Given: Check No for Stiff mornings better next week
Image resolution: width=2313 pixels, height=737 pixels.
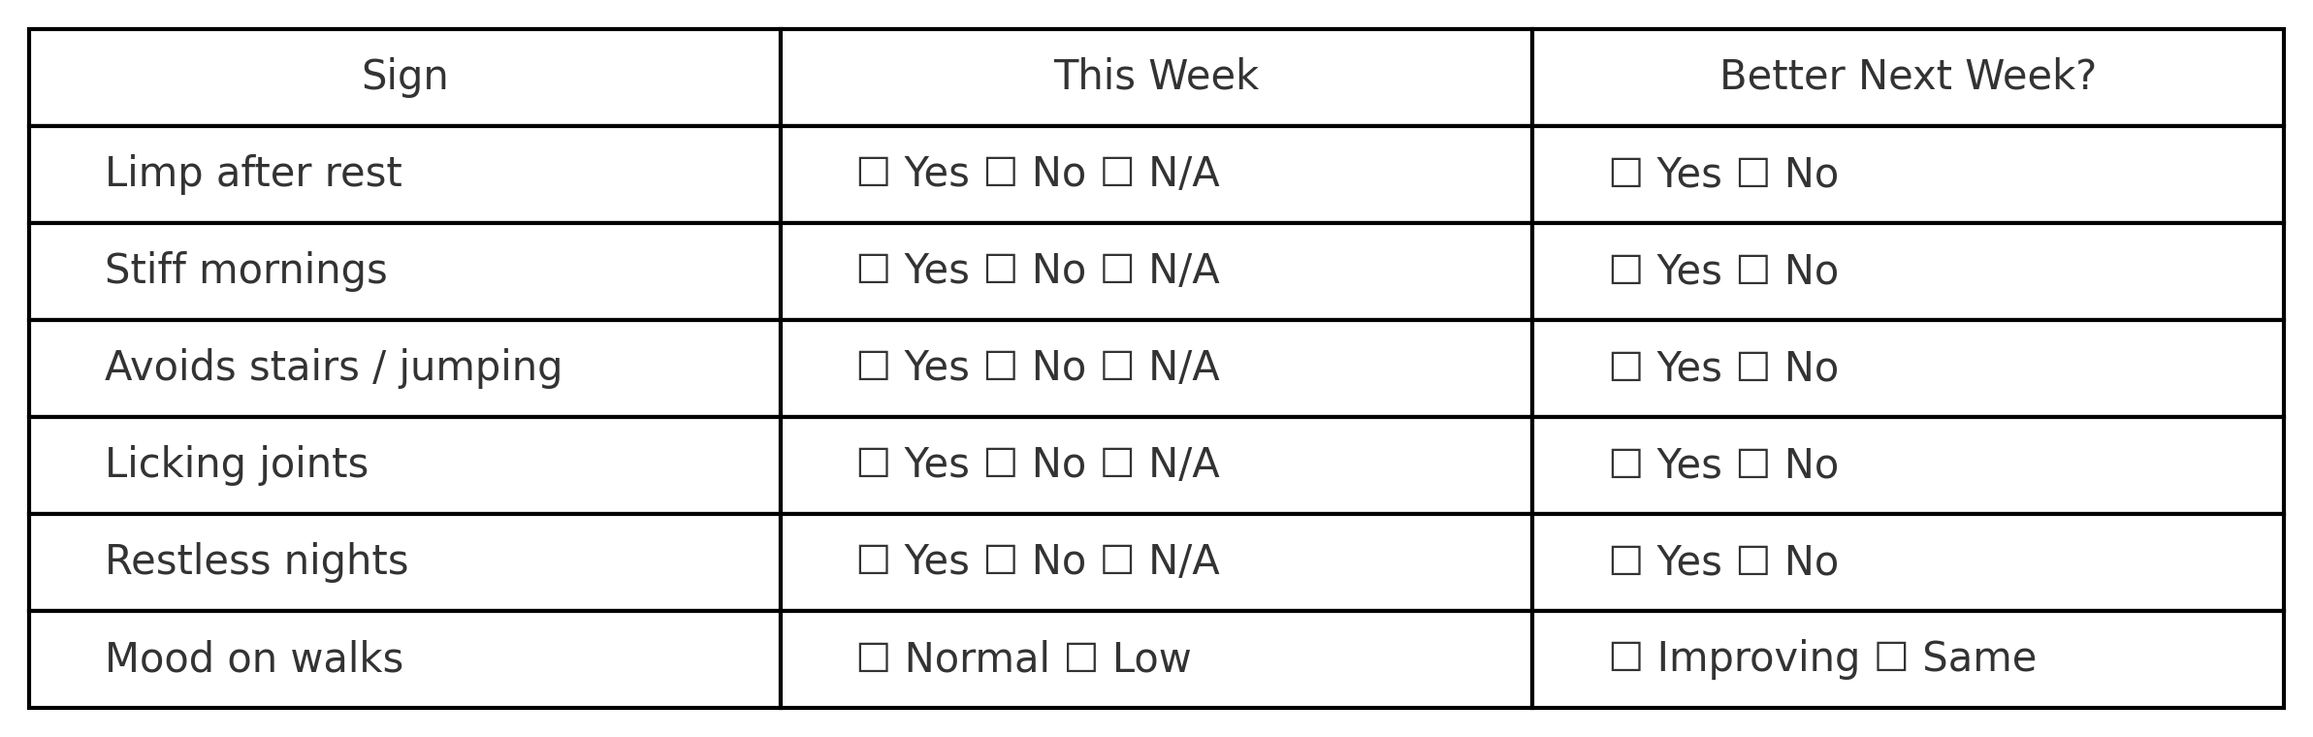Looking at the screenshot, I should click(x=1752, y=270).
